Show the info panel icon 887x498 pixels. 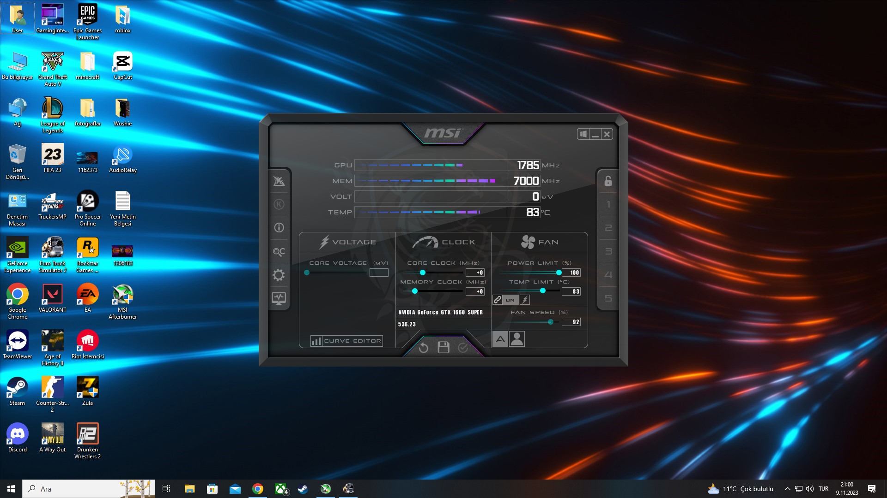(279, 228)
